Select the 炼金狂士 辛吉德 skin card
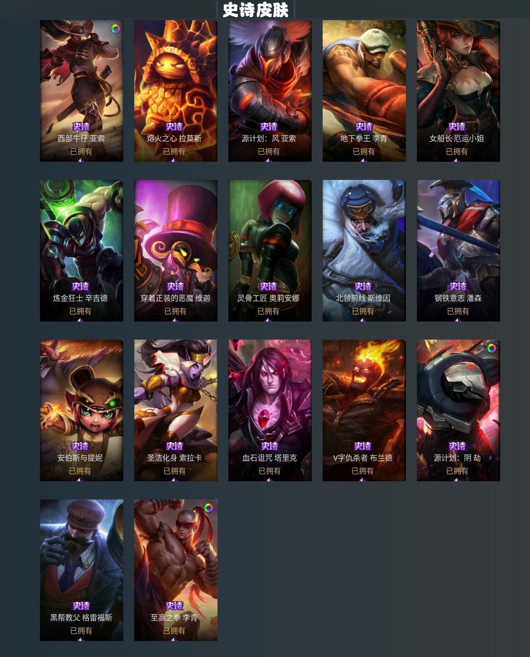The image size is (530, 657). (x=82, y=251)
